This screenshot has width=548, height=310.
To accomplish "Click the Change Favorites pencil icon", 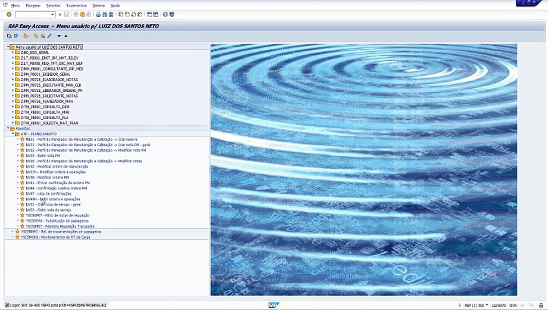I will pos(50,36).
